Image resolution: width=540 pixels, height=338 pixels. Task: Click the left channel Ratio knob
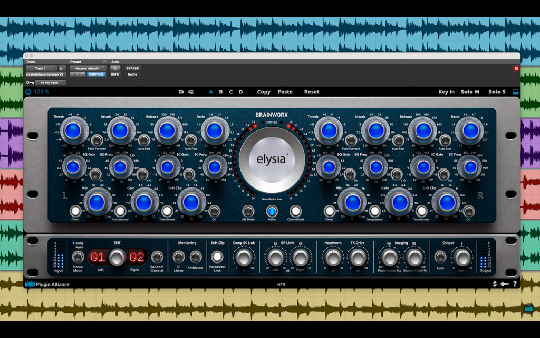coord(214,131)
